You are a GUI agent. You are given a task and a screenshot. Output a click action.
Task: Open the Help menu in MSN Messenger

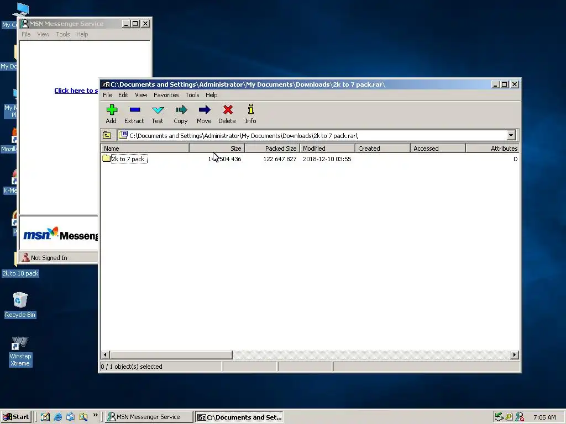pyautogui.click(x=82, y=34)
